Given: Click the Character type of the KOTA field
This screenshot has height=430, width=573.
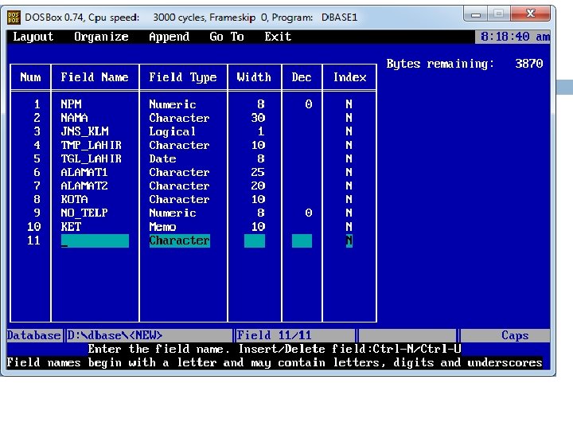Looking at the screenshot, I should pyautogui.click(x=179, y=199).
